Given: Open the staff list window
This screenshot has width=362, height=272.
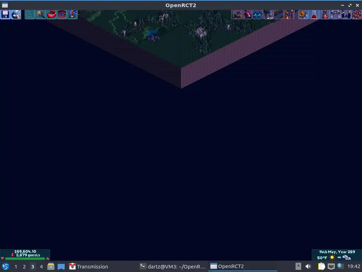Looking at the screenshot, I should (x=346, y=14).
